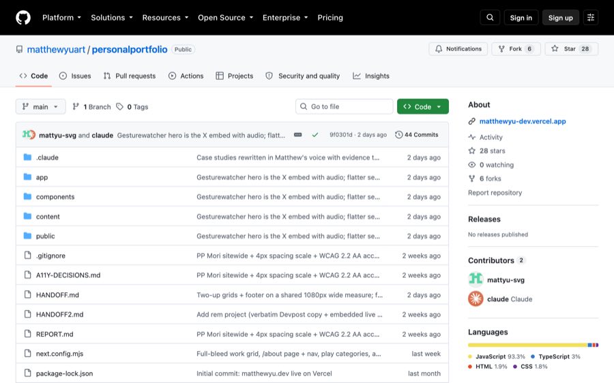Open the Pull requests tab
Image resolution: width=614 pixels, height=383 pixels.
(x=130, y=76)
